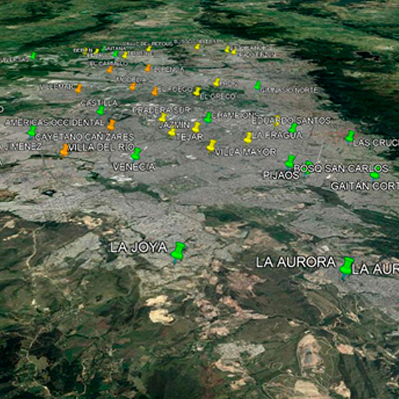The image size is (399, 399).
Task: Select the Castilla green pushpin
Action: coord(100,110)
